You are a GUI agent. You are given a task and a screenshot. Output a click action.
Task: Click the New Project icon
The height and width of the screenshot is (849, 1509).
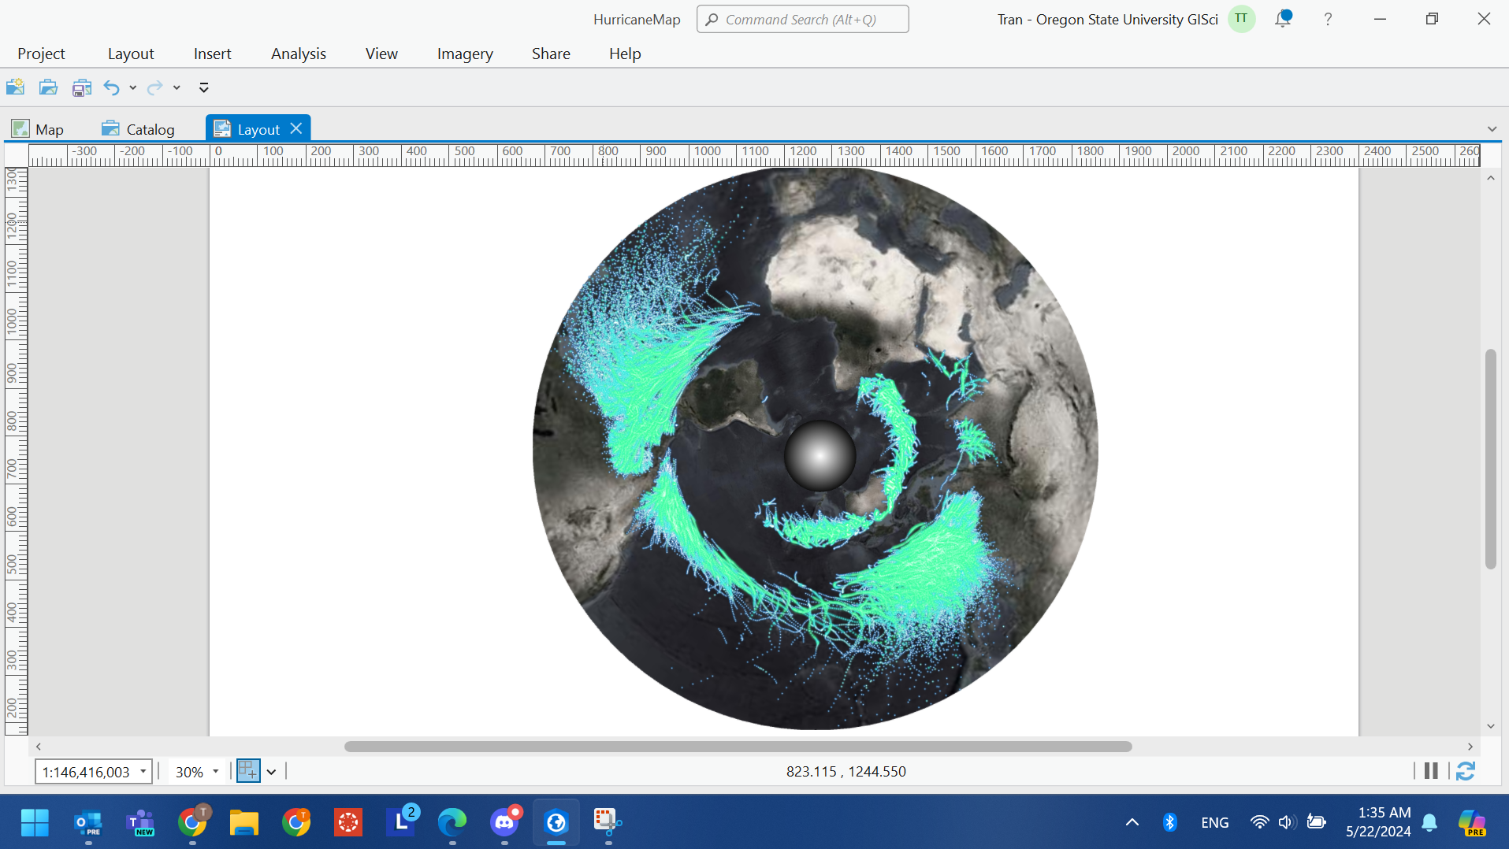[15, 87]
